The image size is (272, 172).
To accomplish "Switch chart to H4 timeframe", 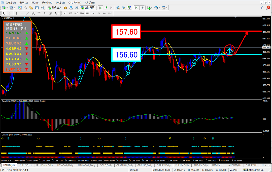I will click(93, 13).
